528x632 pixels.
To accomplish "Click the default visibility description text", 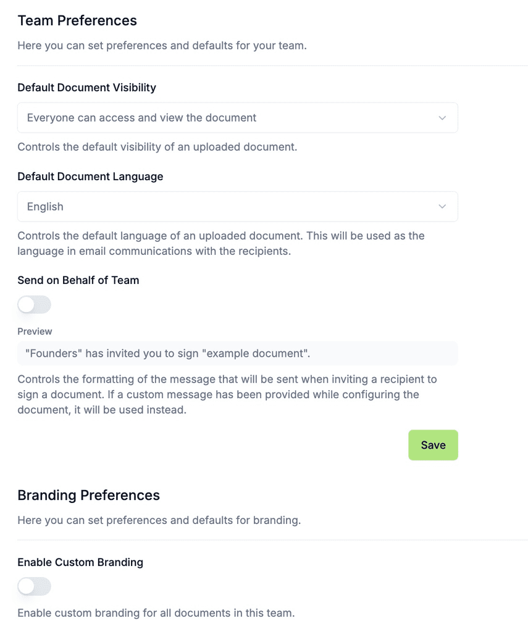I will 157,147.
